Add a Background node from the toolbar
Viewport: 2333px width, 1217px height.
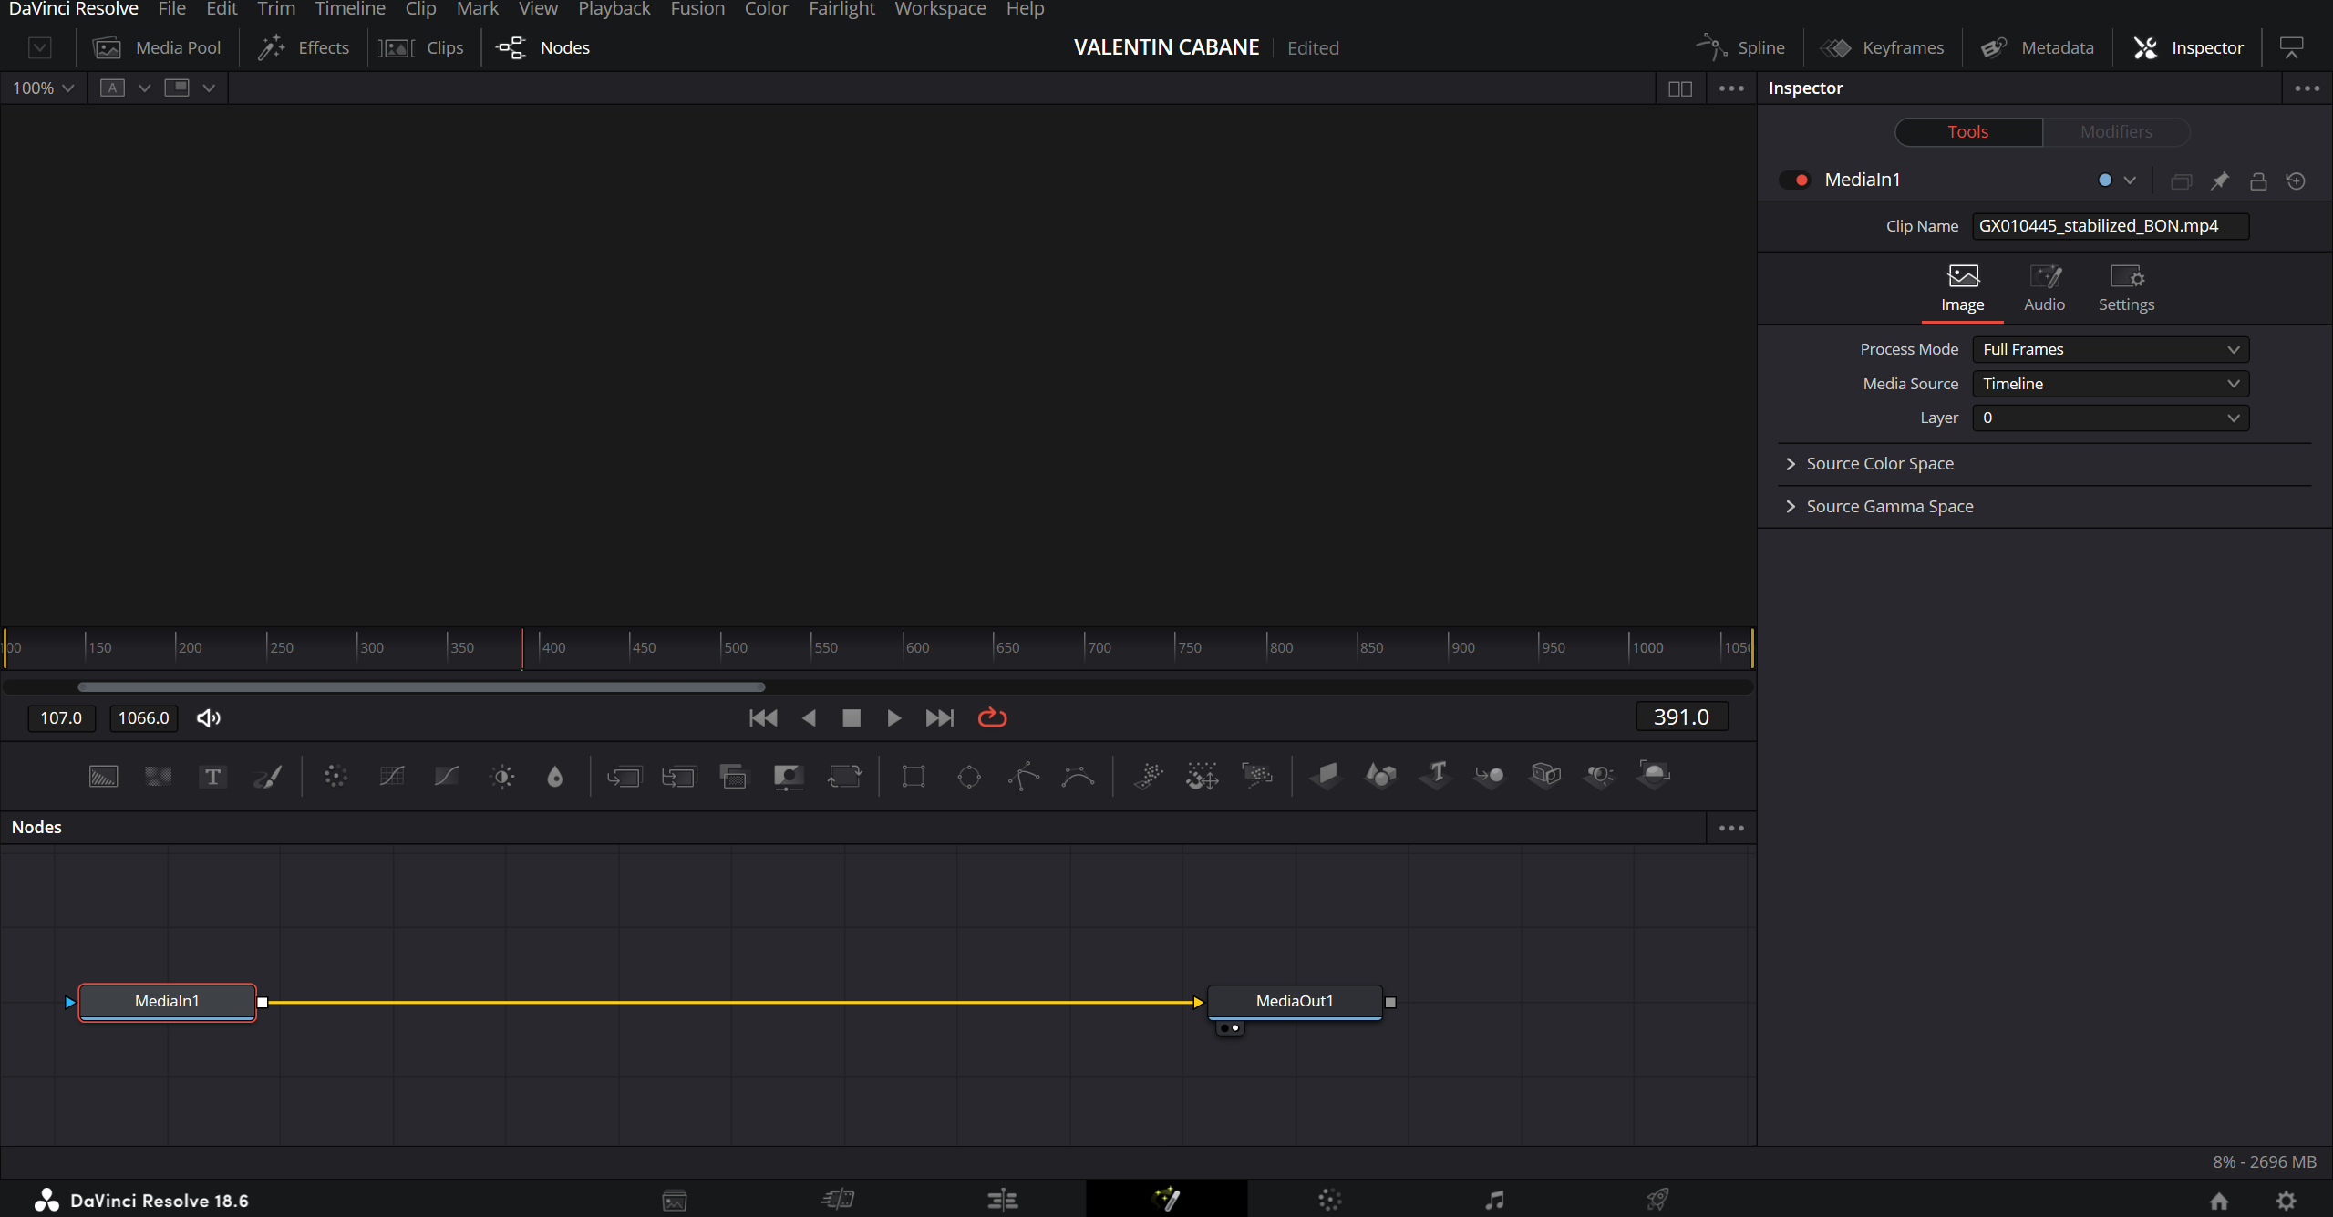[x=103, y=776]
